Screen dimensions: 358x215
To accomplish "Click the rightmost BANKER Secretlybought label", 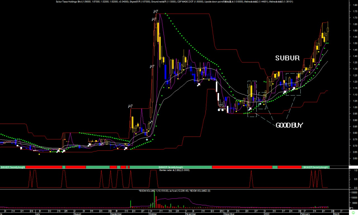I will (315, 167).
